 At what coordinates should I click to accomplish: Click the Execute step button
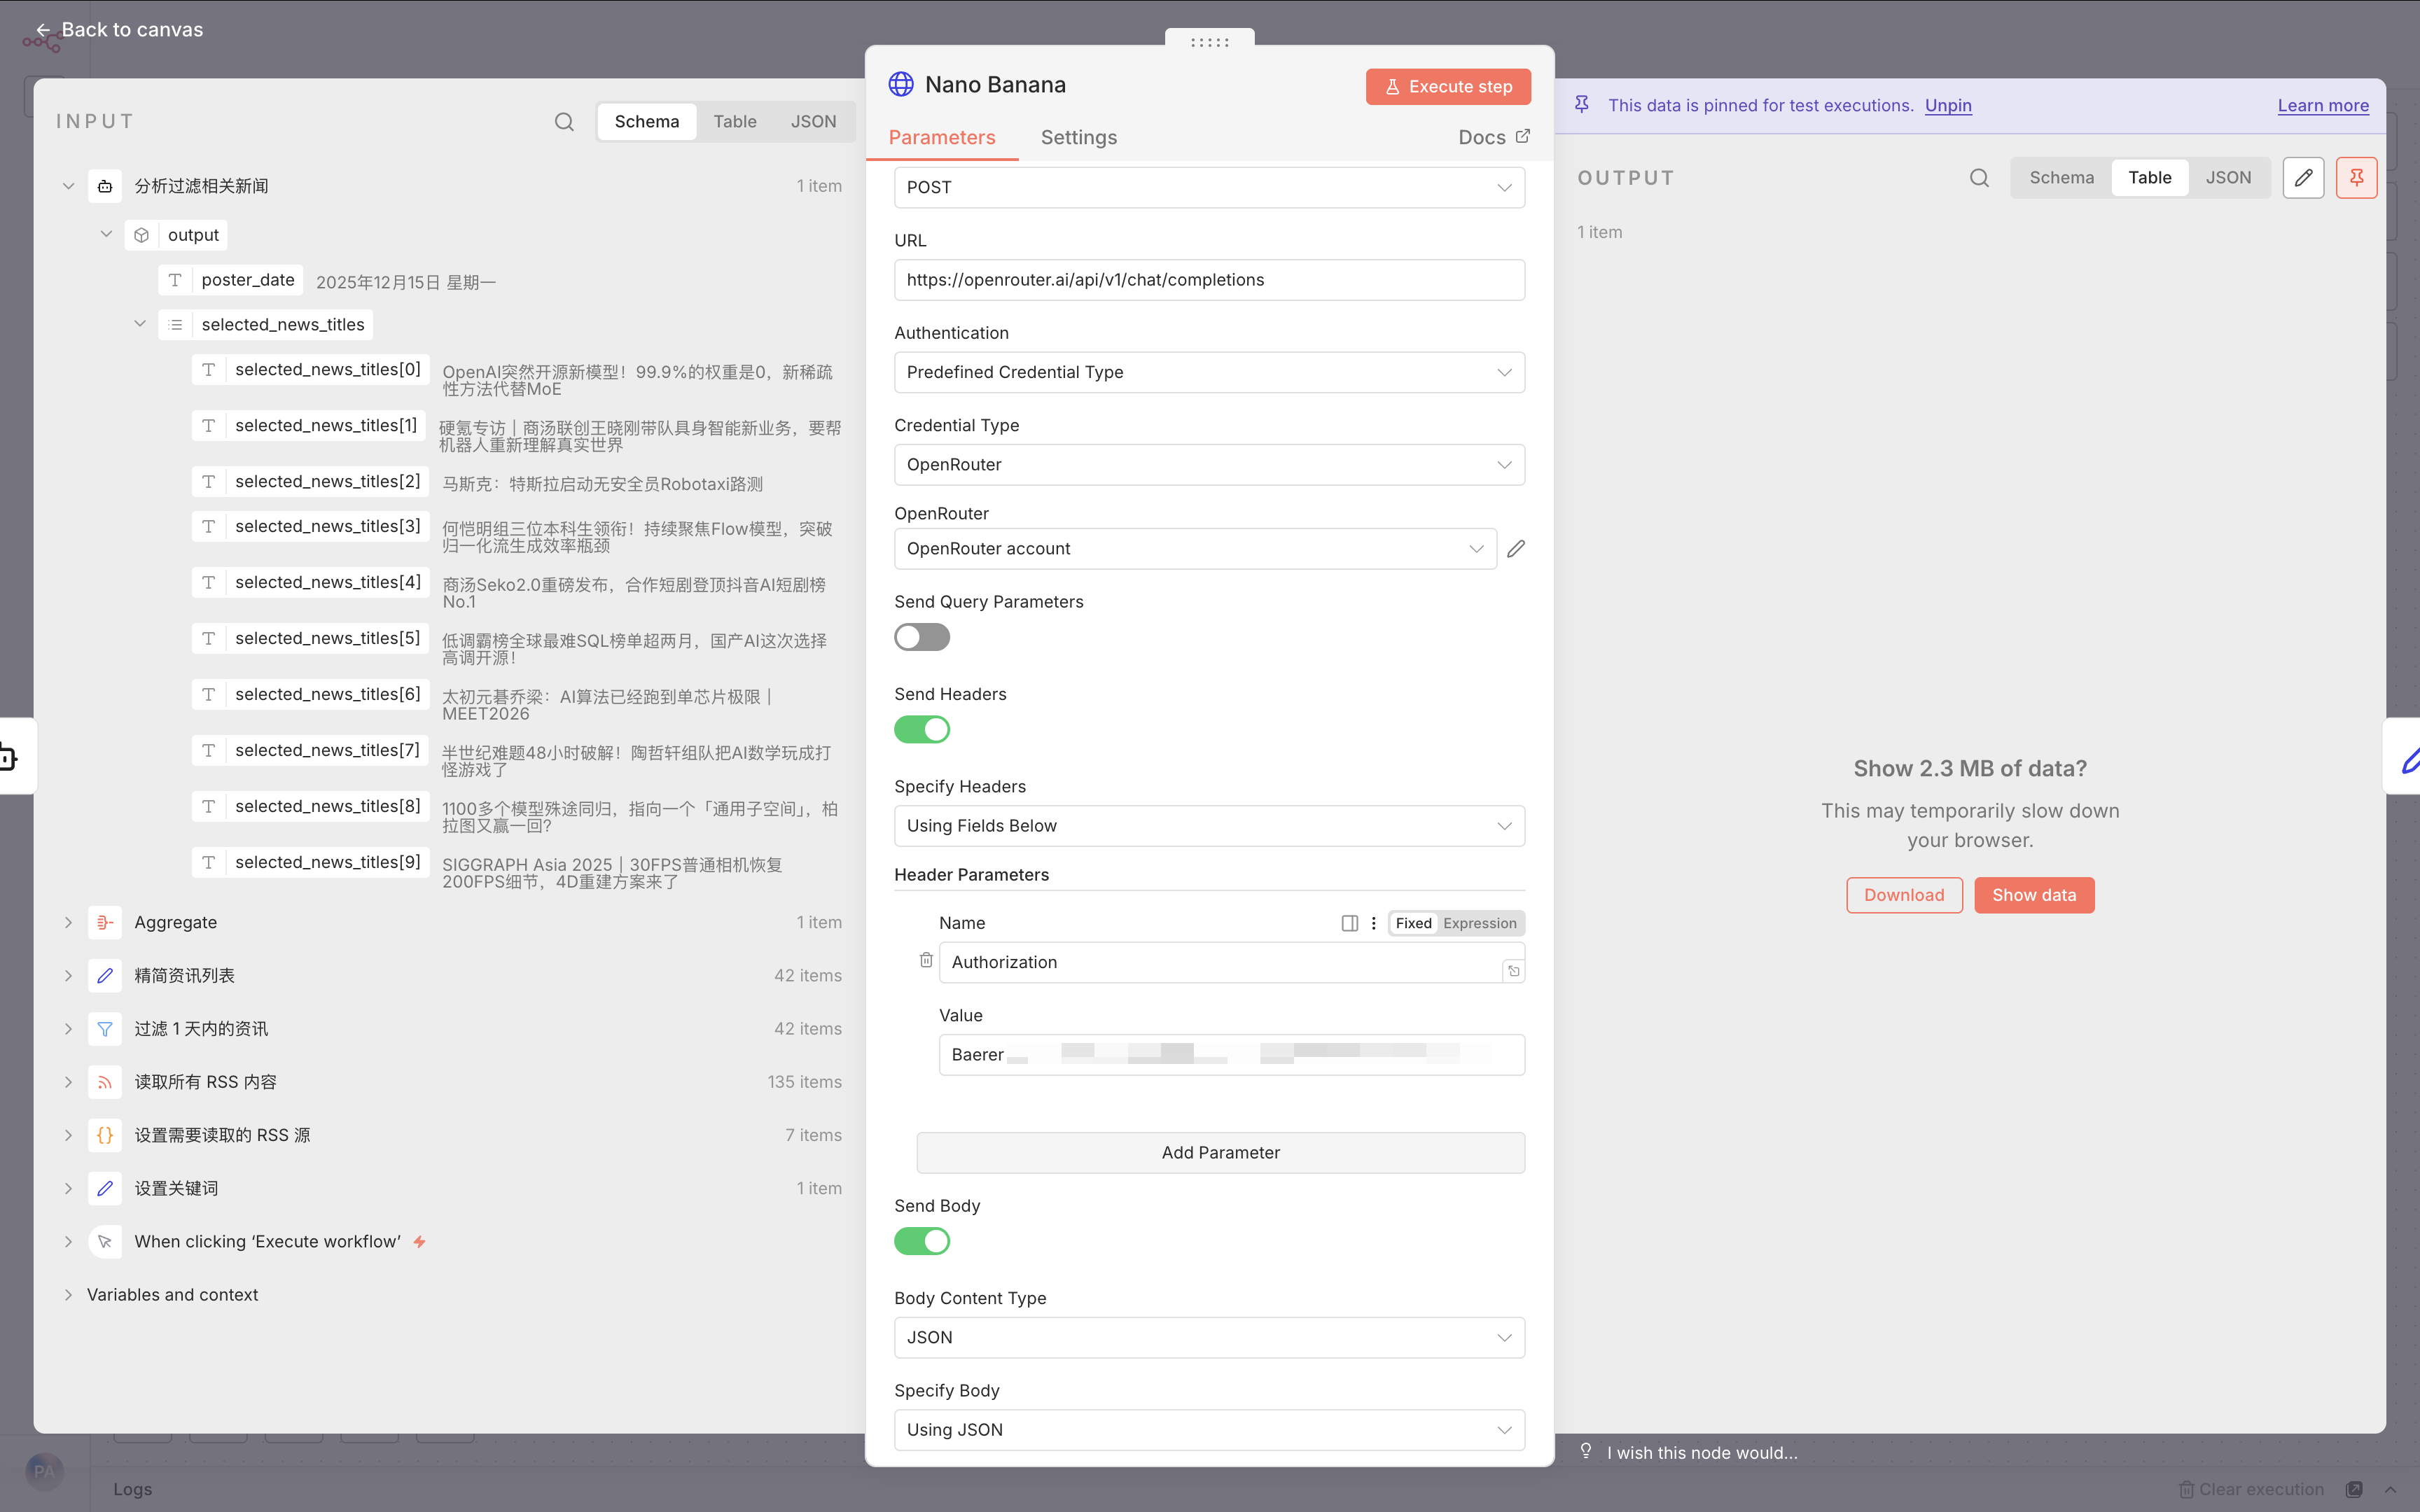pyautogui.click(x=1447, y=86)
